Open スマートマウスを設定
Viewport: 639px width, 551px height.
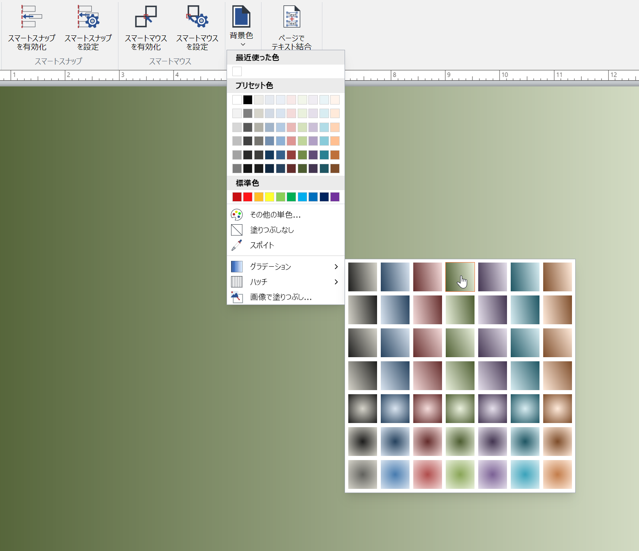[x=197, y=28]
